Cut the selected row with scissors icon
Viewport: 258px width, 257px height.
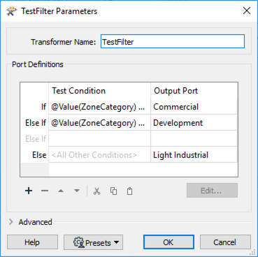[96, 191]
